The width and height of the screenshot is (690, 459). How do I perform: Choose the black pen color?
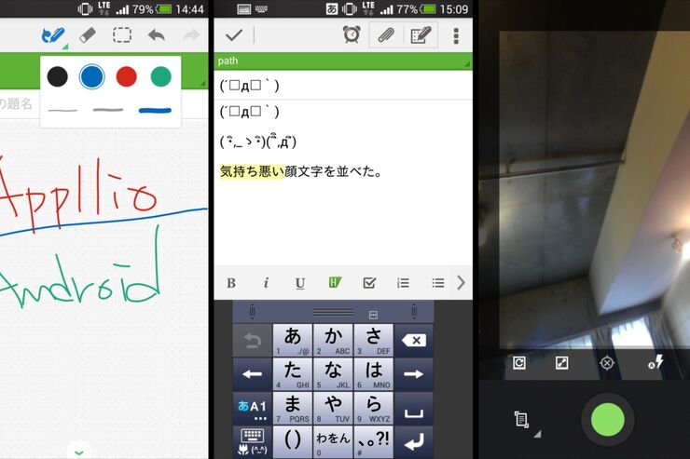(58, 76)
